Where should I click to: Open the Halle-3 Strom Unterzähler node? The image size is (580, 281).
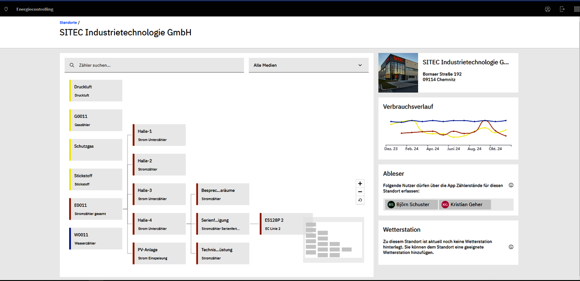[x=159, y=194]
